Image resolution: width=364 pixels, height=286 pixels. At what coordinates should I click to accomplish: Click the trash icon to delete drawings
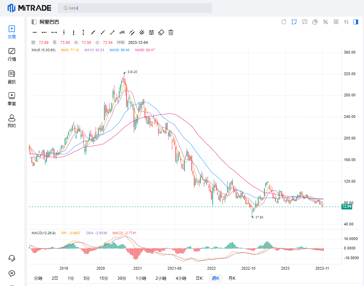pos(171,32)
